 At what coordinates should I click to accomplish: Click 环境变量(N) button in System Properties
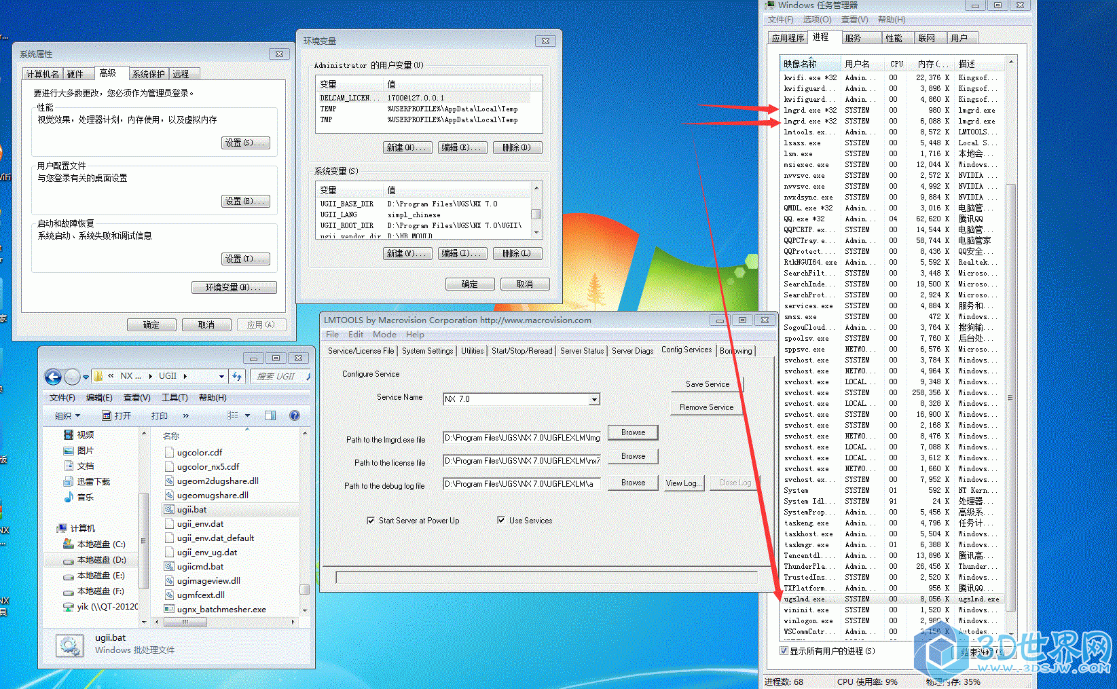coord(234,287)
